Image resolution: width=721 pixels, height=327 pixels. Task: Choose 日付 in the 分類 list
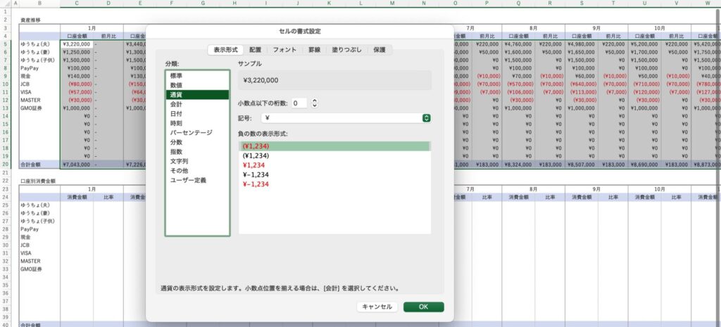click(176, 113)
